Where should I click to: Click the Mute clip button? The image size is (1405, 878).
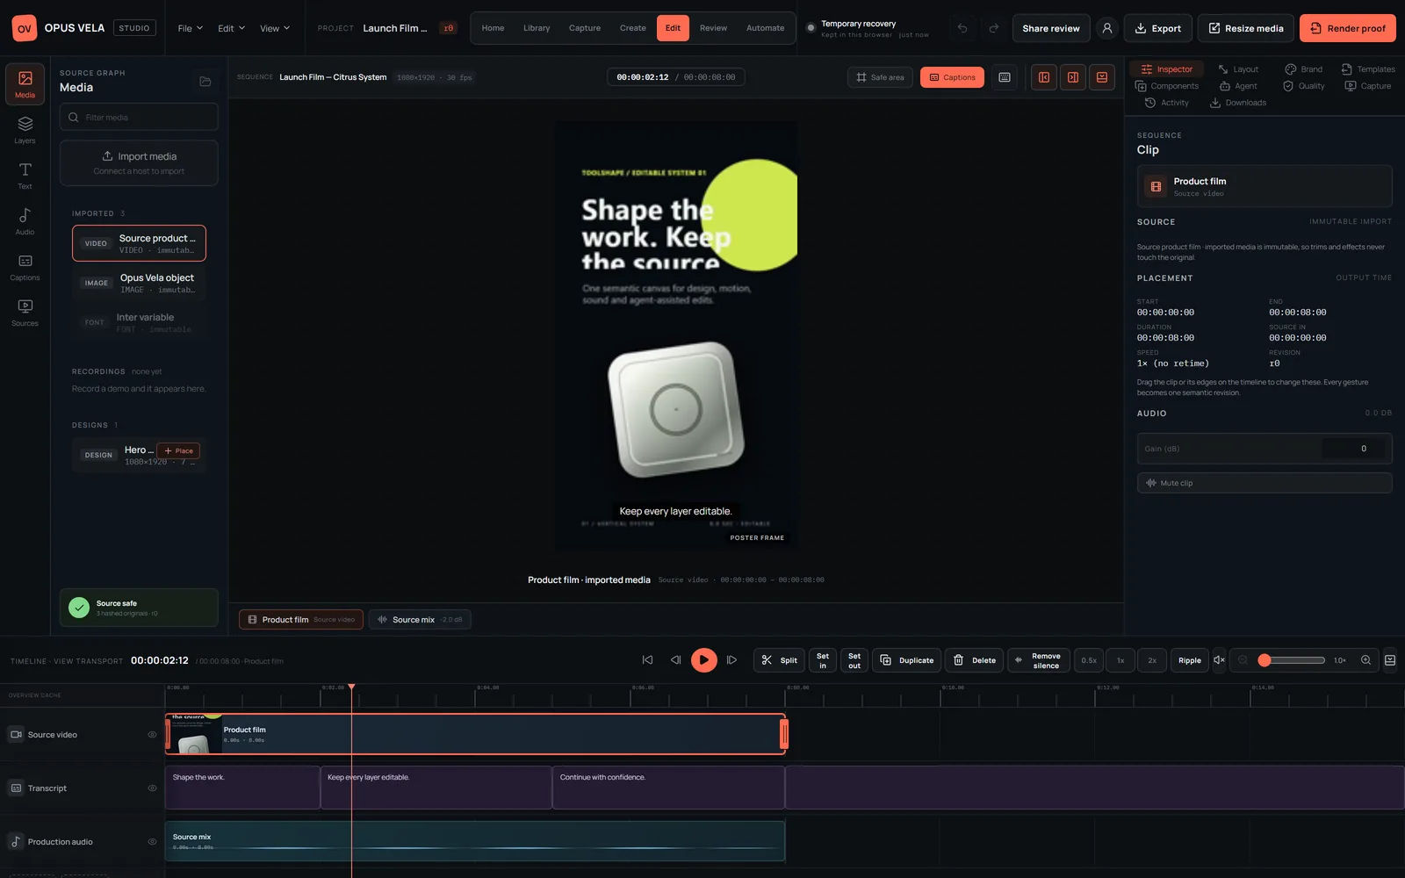pos(1264,483)
